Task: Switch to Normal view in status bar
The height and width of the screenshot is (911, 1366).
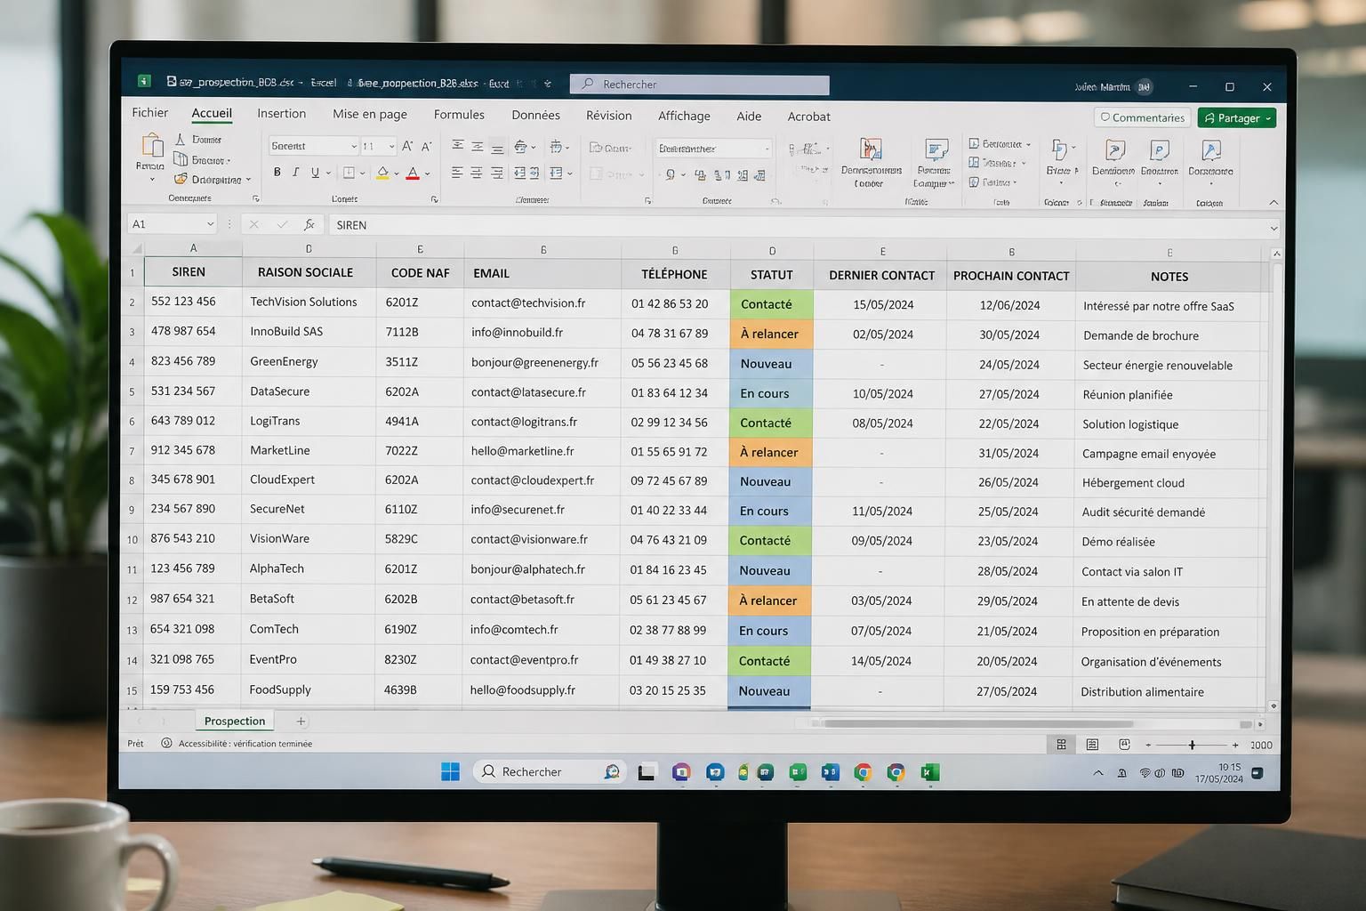Action: coord(1061,745)
